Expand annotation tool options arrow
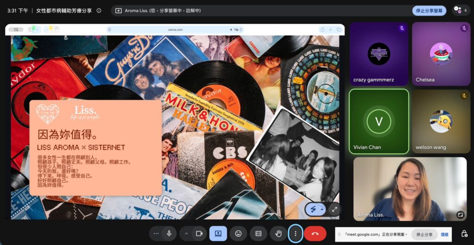This screenshot has height=245, width=474. pos(322,209)
